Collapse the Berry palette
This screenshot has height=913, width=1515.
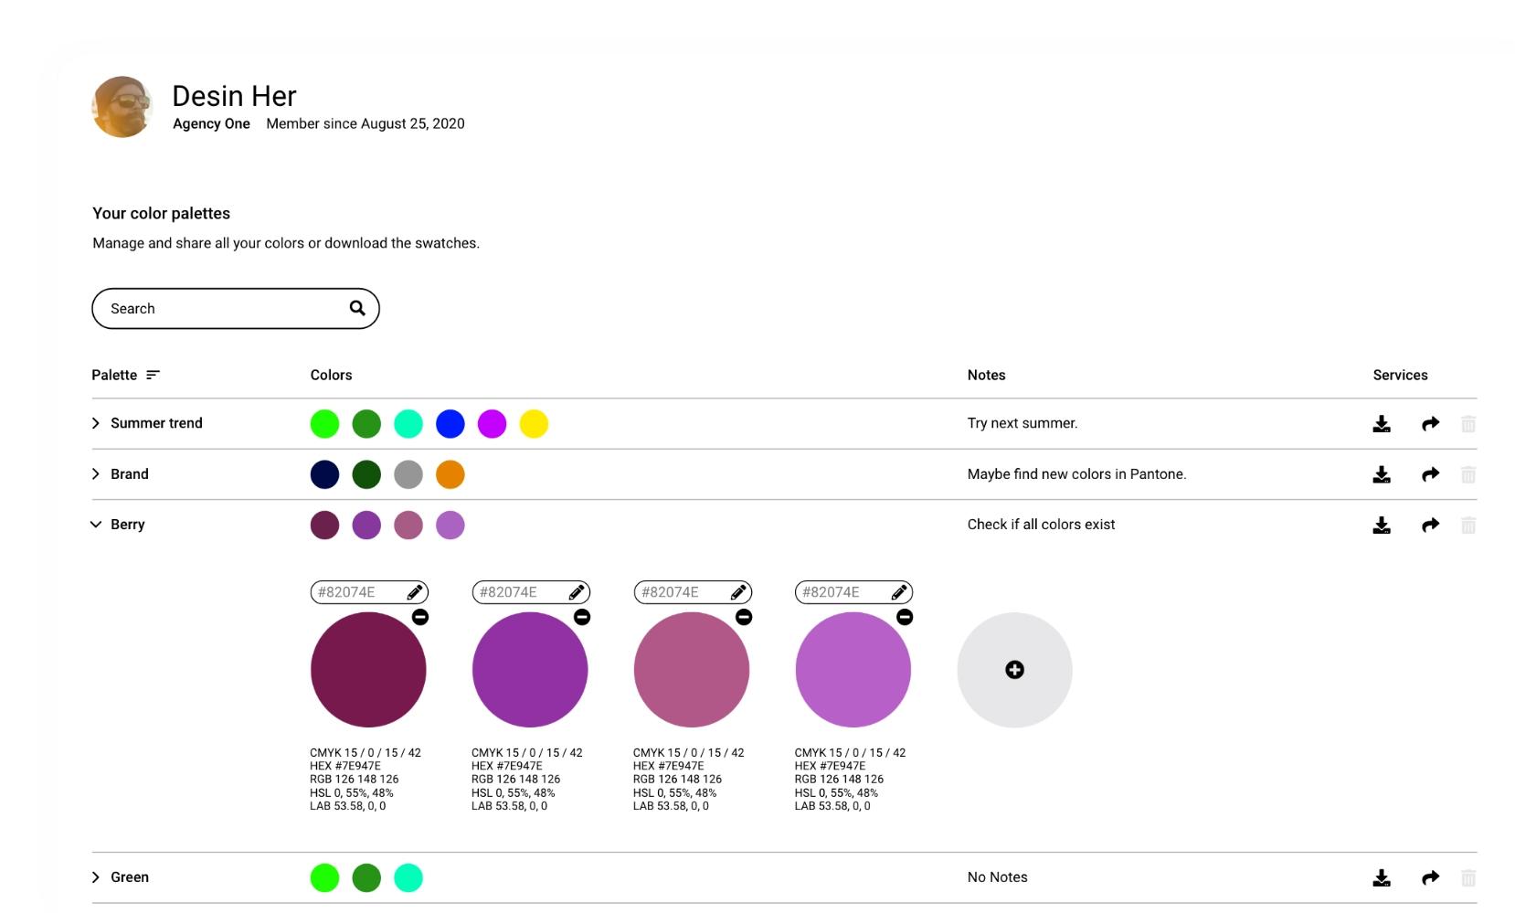(95, 525)
